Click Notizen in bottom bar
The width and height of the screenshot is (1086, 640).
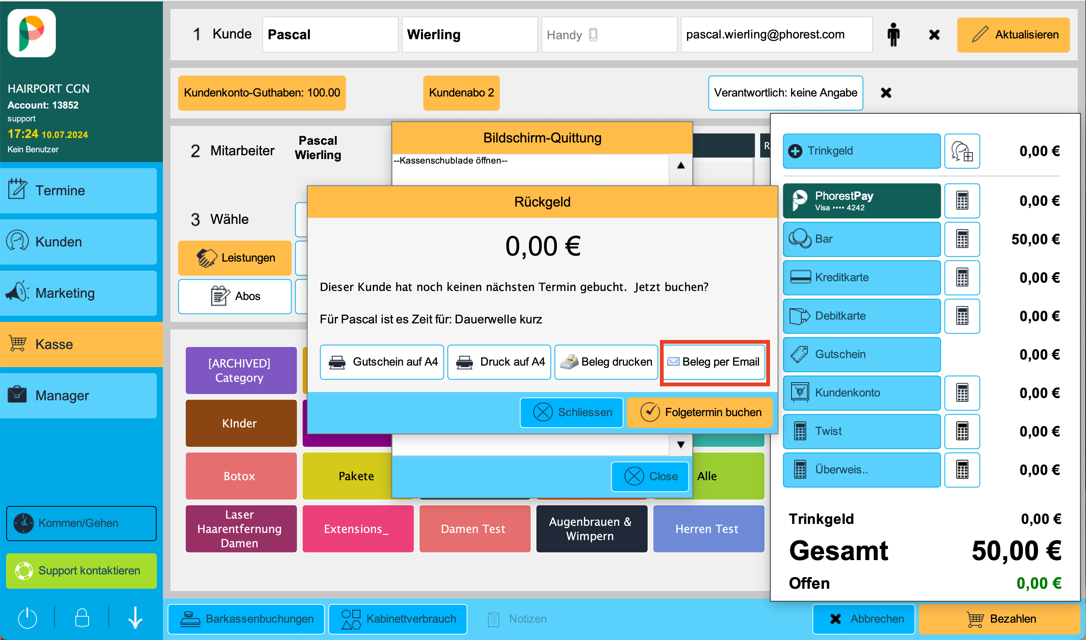[517, 619]
